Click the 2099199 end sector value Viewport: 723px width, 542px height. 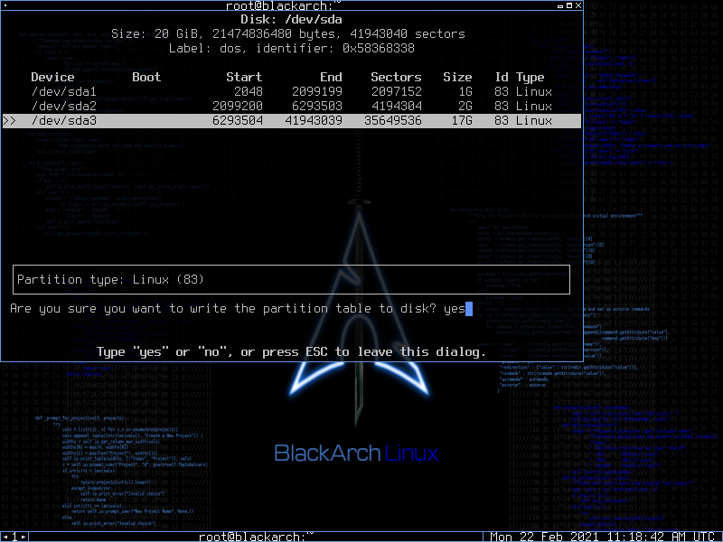click(317, 92)
